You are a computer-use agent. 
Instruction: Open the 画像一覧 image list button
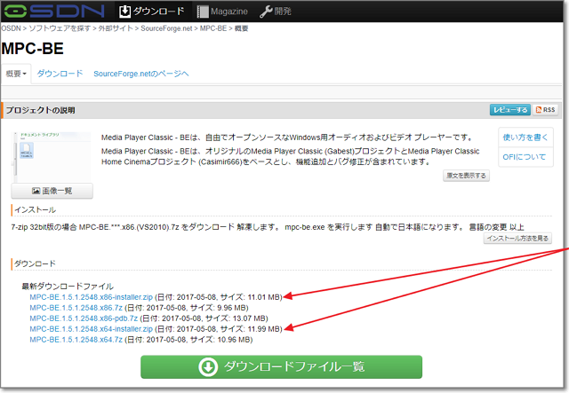[x=52, y=191]
